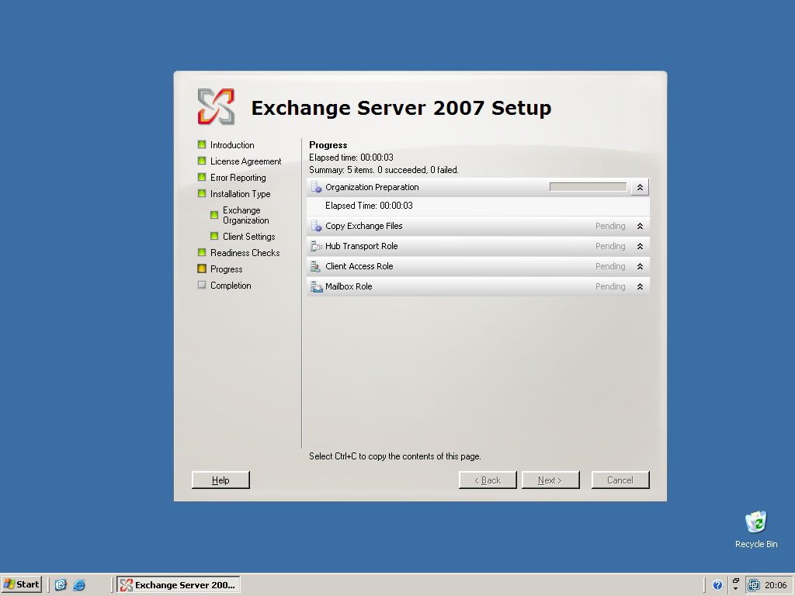This screenshot has width=795, height=596.
Task: Select the Installation Type step
Action: coord(240,194)
